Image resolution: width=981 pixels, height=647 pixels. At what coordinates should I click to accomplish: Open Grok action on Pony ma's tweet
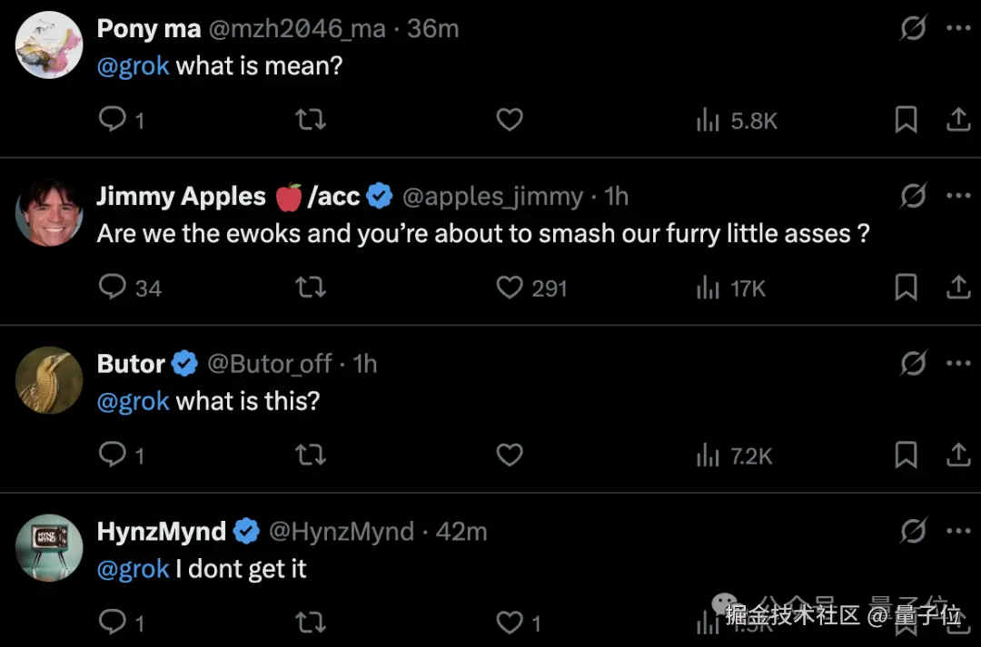(x=912, y=29)
